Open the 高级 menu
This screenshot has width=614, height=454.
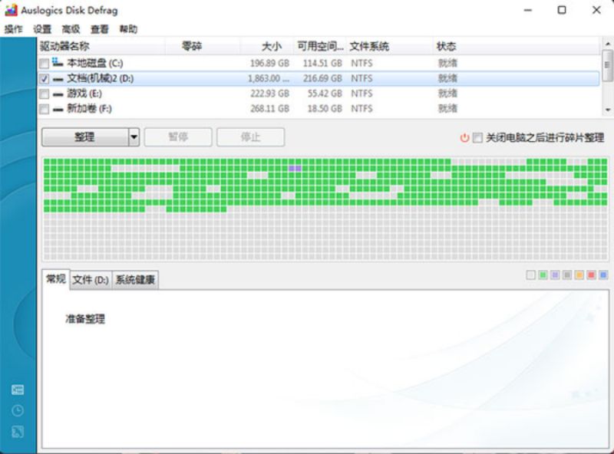click(x=71, y=29)
